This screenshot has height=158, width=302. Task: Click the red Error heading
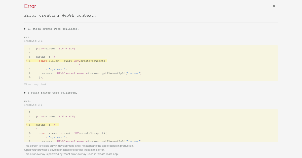point(30,6)
